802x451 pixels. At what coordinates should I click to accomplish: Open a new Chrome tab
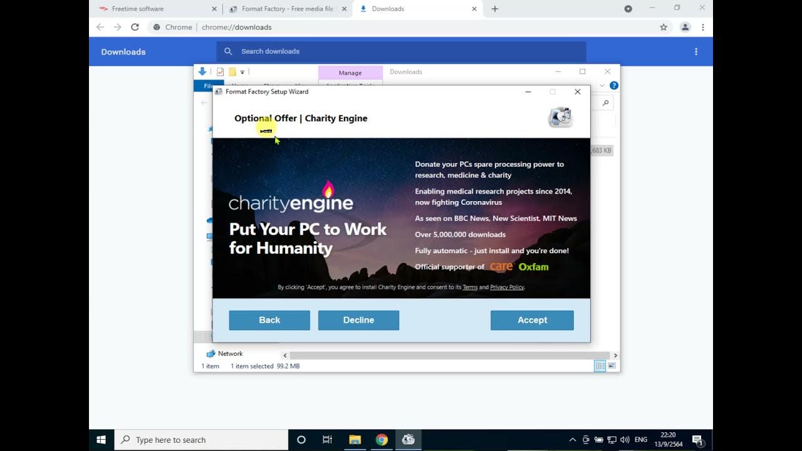click(x=494, y=9)
